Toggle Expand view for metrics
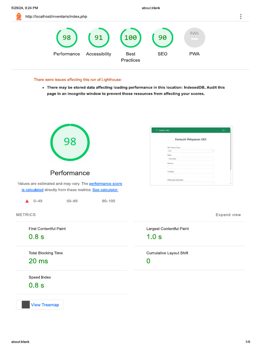 click(228, 215)
